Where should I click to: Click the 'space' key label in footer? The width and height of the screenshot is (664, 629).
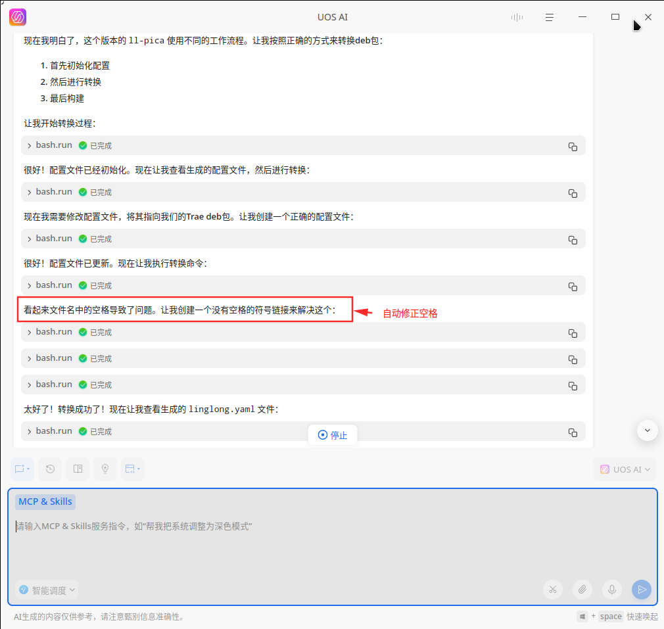(x=611, y=617)
